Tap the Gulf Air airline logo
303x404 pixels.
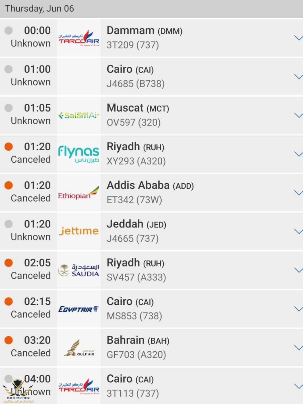(79, 348)
